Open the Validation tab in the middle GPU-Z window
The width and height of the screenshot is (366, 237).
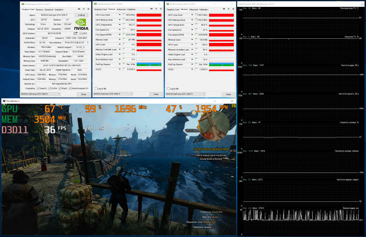pyautogui.click(x=131, y=9)
